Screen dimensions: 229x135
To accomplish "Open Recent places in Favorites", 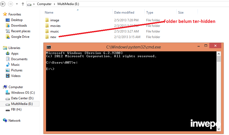I will (21, 31).
